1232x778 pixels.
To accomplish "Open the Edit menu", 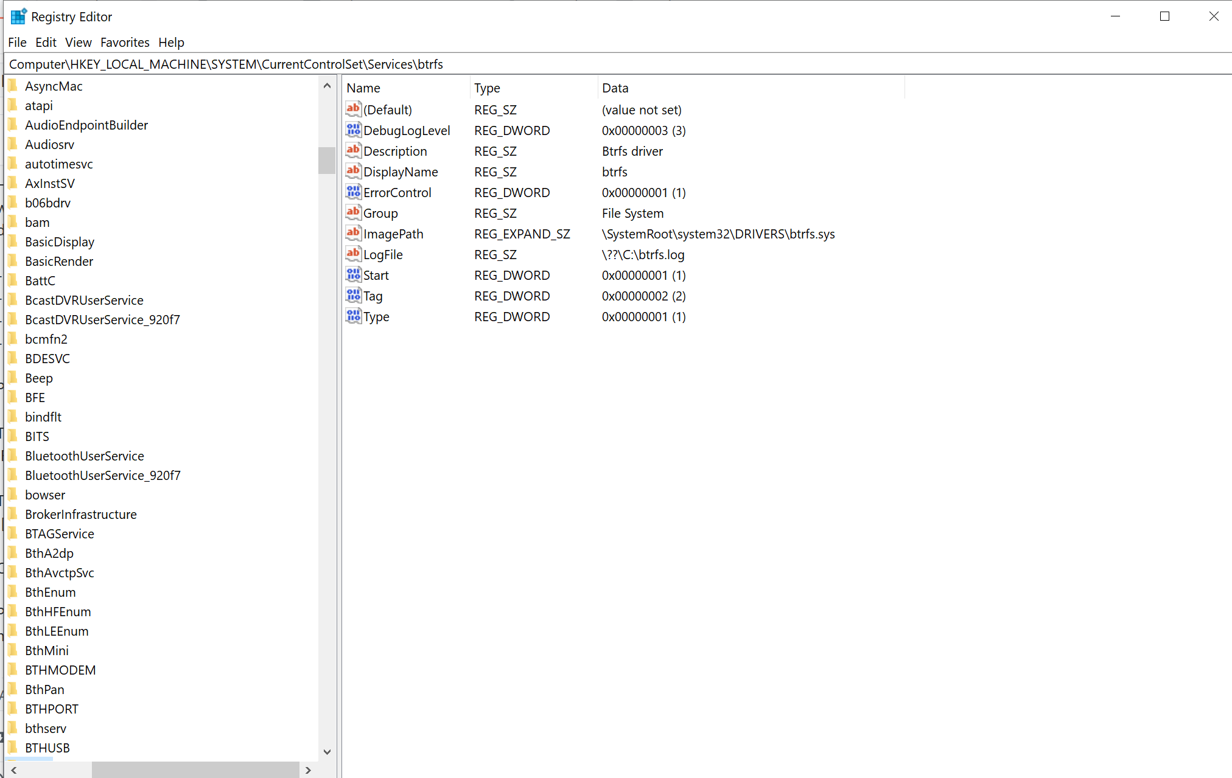I will pos(46,42).
